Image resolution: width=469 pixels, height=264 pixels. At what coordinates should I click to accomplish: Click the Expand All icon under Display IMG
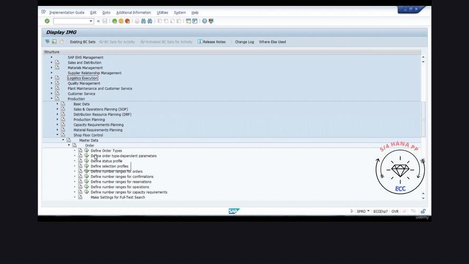(x=47, y=42)
